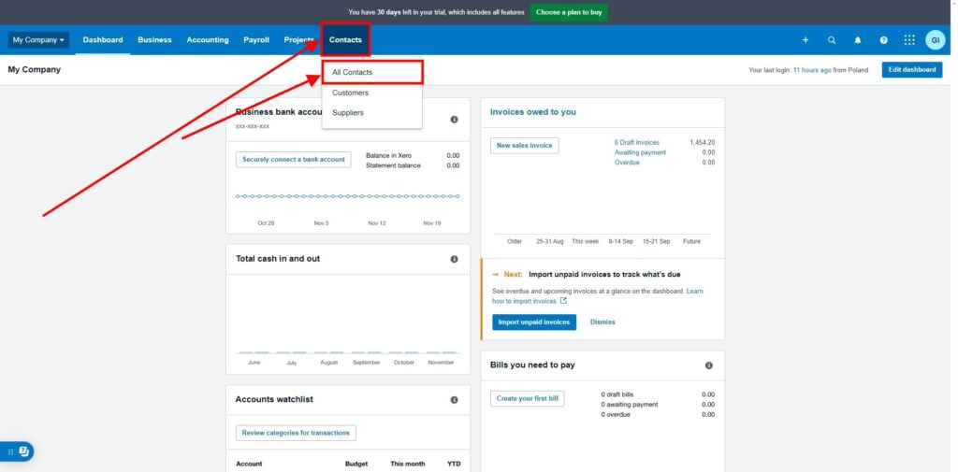958x472 pixels.
Task: Click info icon on Bills you need to pay
Action: click(709, 365)
